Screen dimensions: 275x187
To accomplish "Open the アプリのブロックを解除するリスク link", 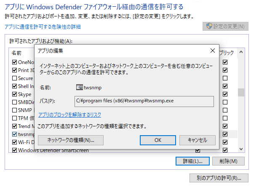I will (x=69, y=115).
